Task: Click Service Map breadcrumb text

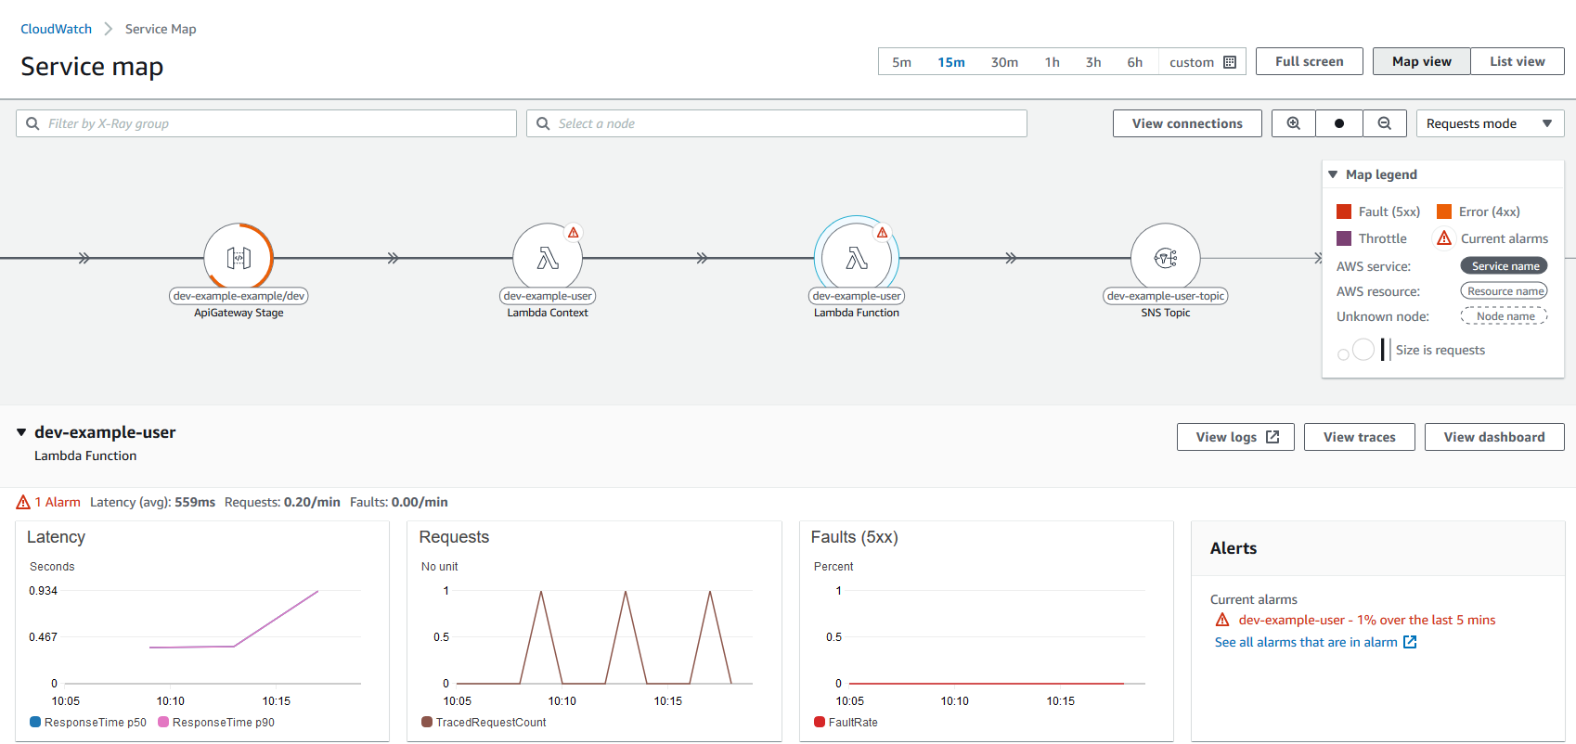Action: pyautogui.click(x=161, y=29)
